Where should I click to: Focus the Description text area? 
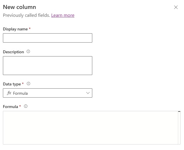click(48, 65)
